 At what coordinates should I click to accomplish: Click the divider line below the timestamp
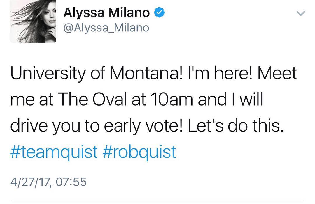pyautogui.click(x=157, y=201)
